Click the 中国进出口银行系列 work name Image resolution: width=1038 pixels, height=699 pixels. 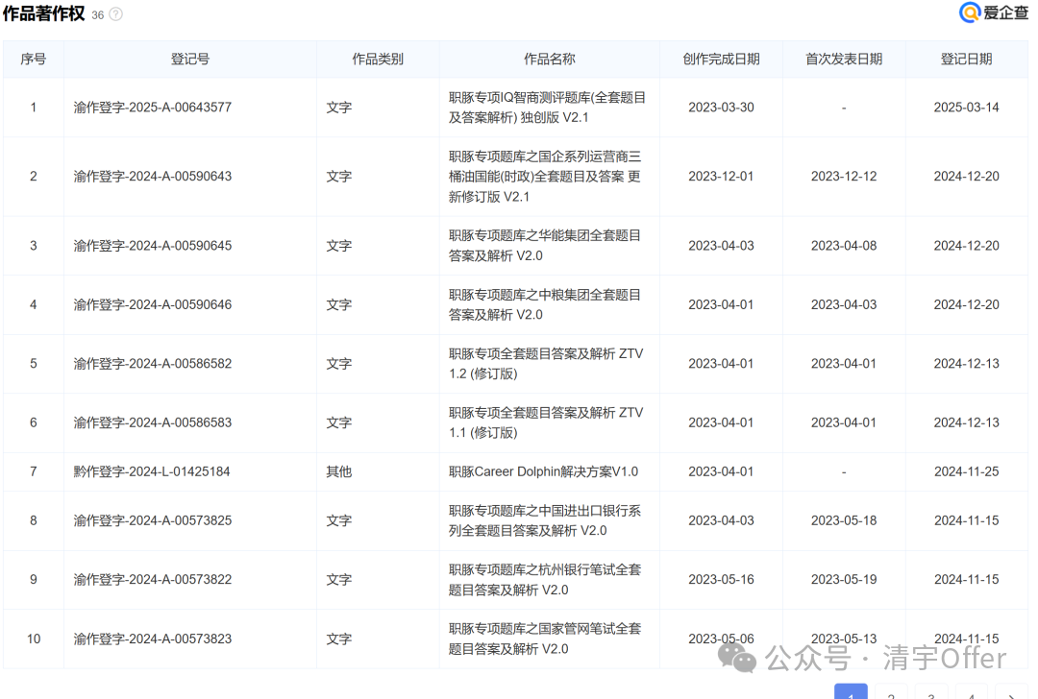click(x=545, y=520)
